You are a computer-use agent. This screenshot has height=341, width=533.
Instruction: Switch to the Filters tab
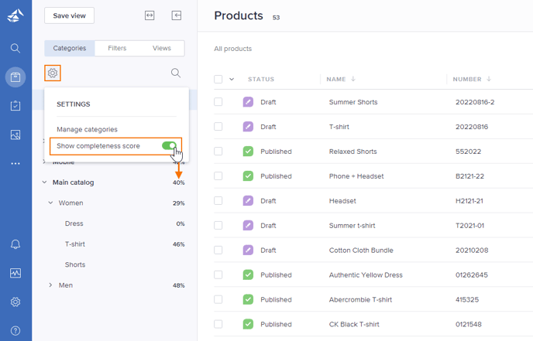click(x=117, y=48)
